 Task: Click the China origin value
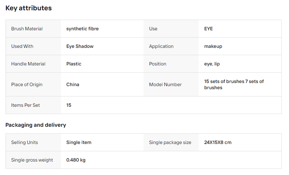tap(73, 84)
